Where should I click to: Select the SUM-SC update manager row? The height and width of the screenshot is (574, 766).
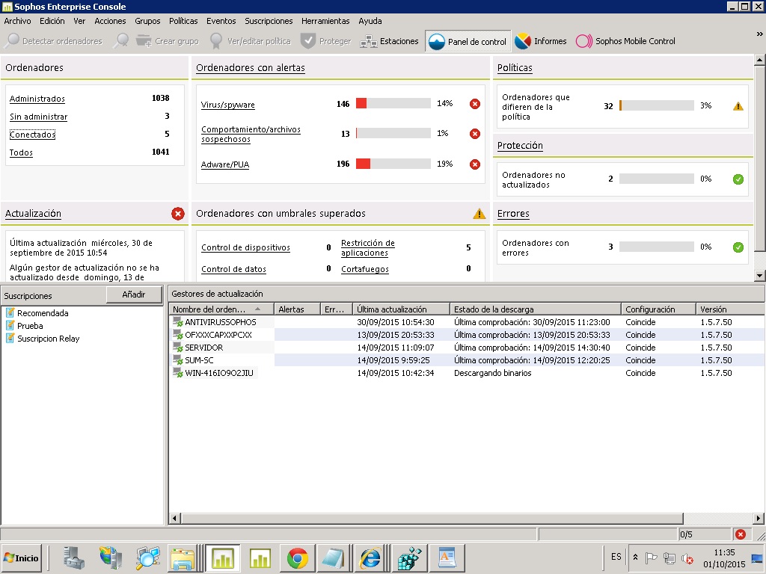pyautogui.click(x=467, y=360)
